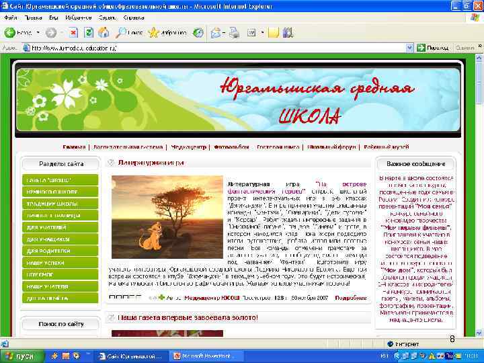Open the Сервис menu
The image size is (484, 363).
coord(108,17)
